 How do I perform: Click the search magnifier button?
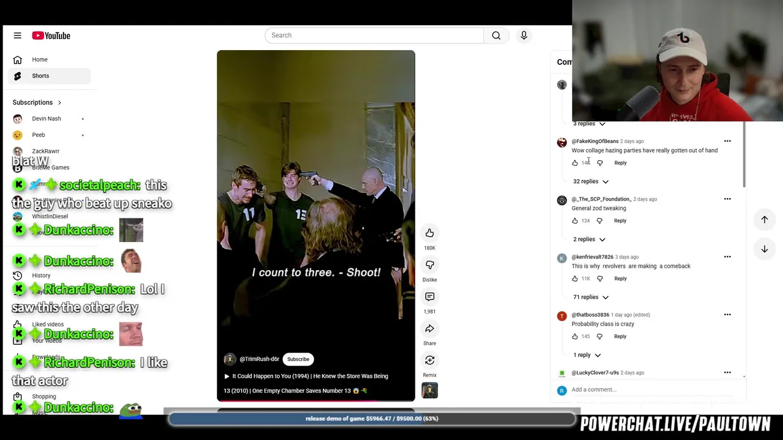(496, 35)
